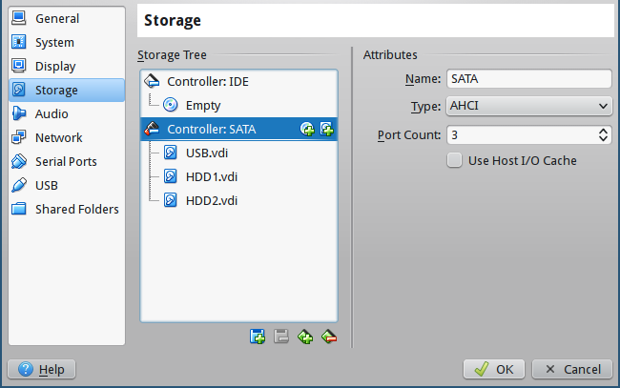Screen dimensions: 620x388
Task: Click the Shared Folders folder icon
Action: point(18,208)
